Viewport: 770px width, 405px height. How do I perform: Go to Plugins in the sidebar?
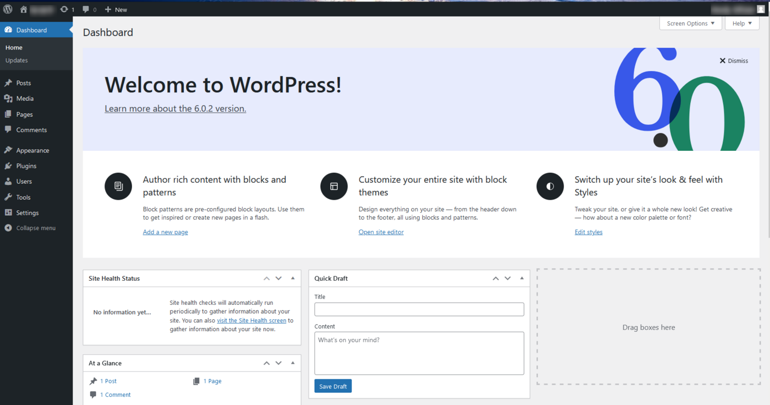point(26,166)
